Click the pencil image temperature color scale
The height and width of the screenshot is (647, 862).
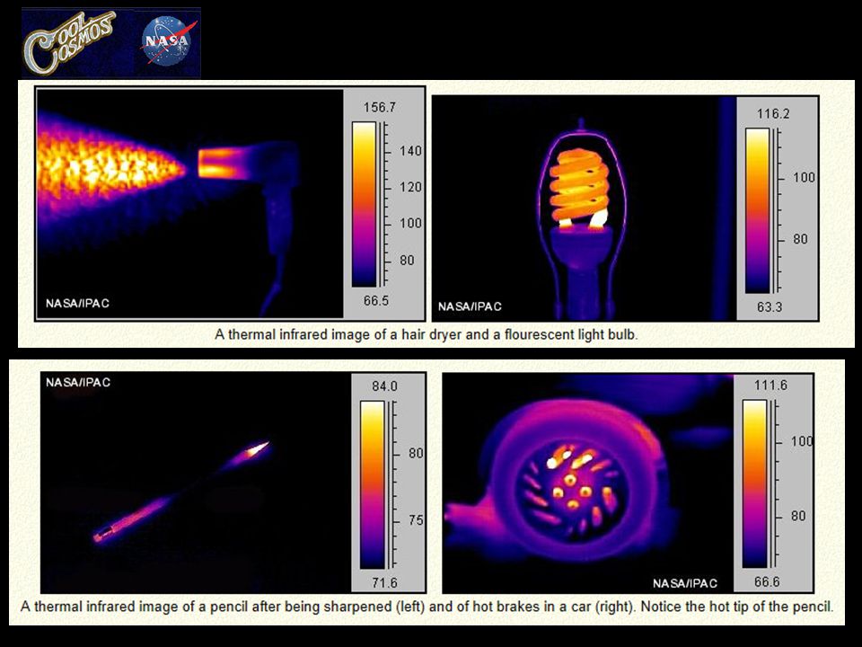tap(372, 484)
